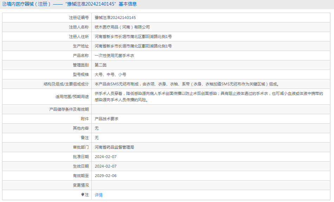The width and height of the screenshot is (334, 202).
Task: Select management class value 第二类
Action: point(101,65)
